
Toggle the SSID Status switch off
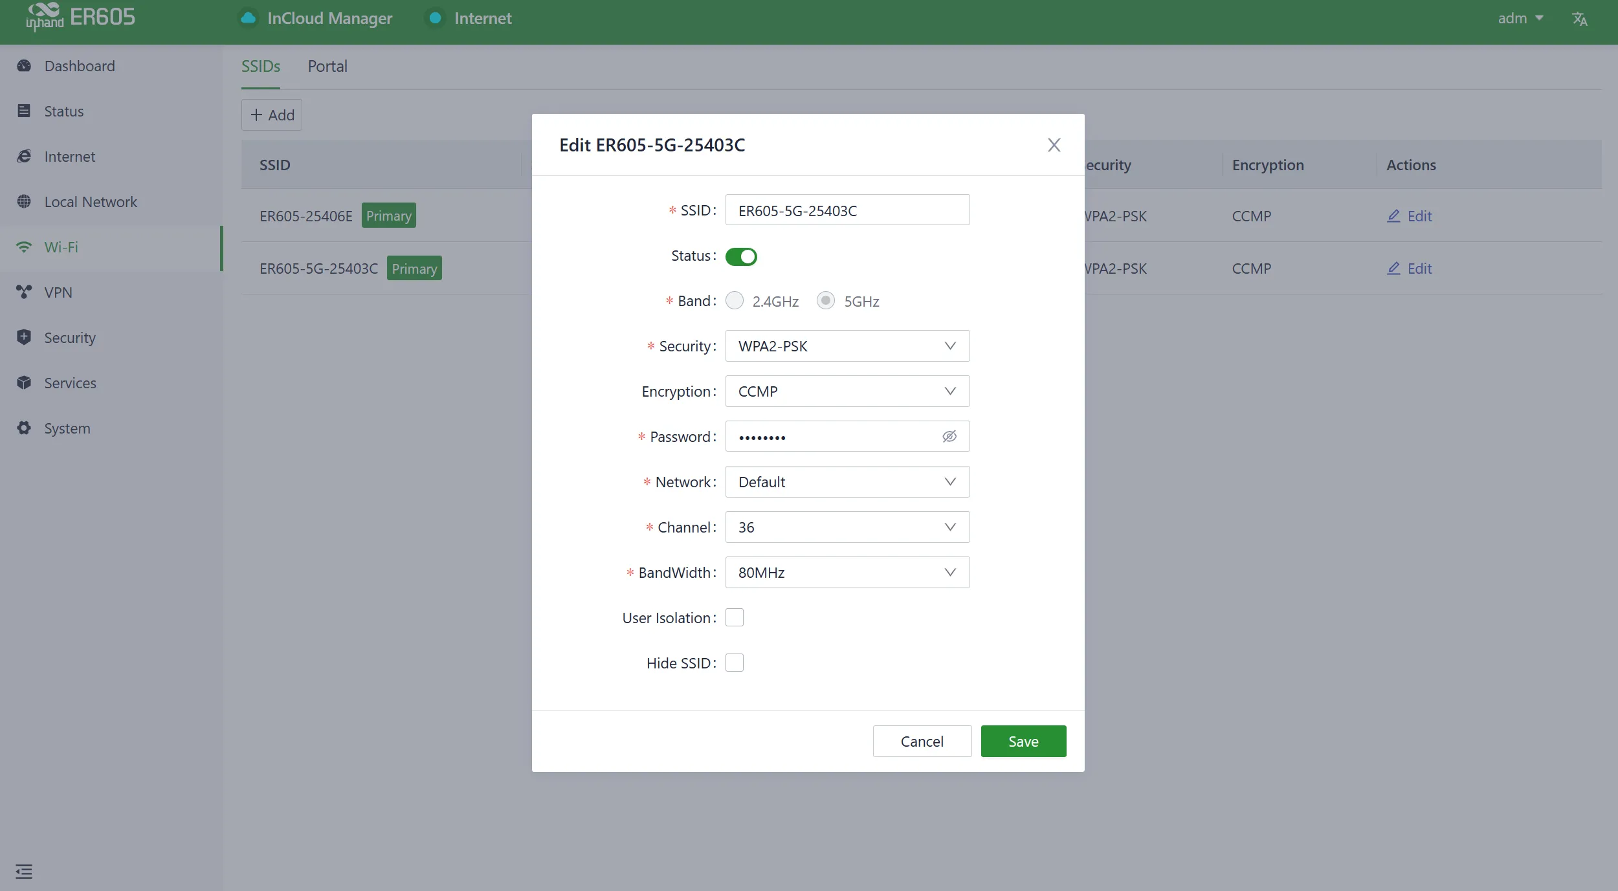pyautogui.click(x=741, y=257)
